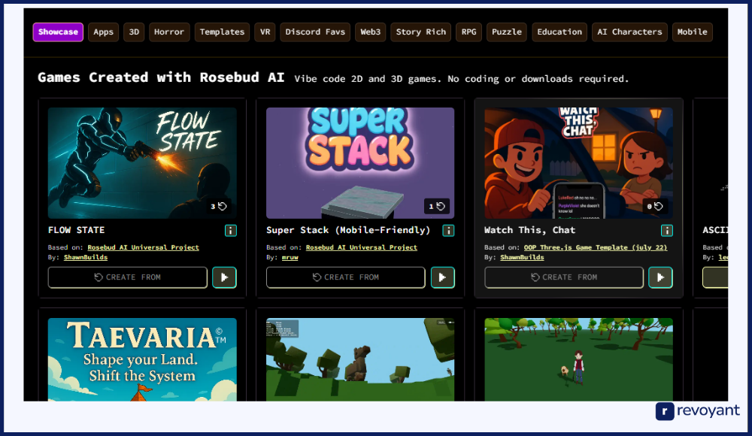
Task: Open the 3D category
Action: [x=134, y=32]
